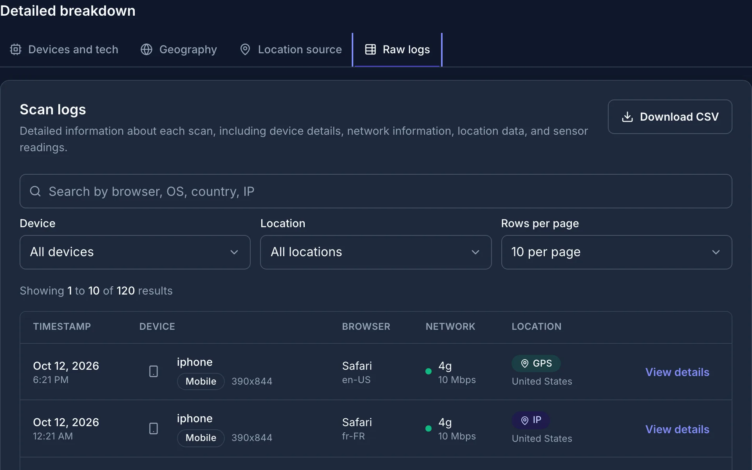Click the 'Showing 1 to 10 of 120 results' text
752x470 pixels.
pyautogui.click(x=96, y=291)
